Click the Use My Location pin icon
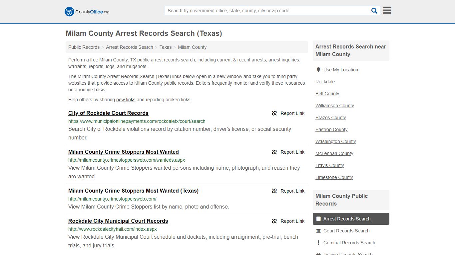The height and width of the screenshot is (255, 455). 318,70
